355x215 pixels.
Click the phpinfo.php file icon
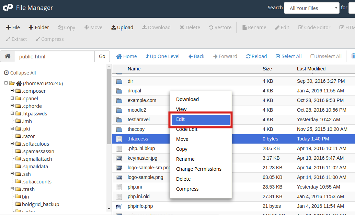pyautogui.click(x=119, y=206)
